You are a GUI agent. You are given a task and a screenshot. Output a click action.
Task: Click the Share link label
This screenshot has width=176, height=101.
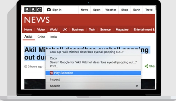pyautogui.click(x=152, y=66)
